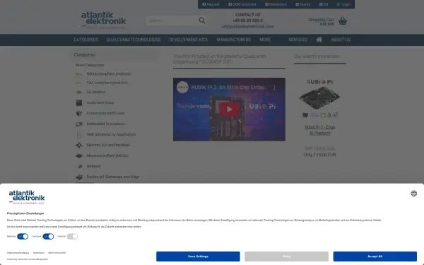Click the Accept All button
The width and height of the screenshot is (424, 265).
tap(375, 256)
